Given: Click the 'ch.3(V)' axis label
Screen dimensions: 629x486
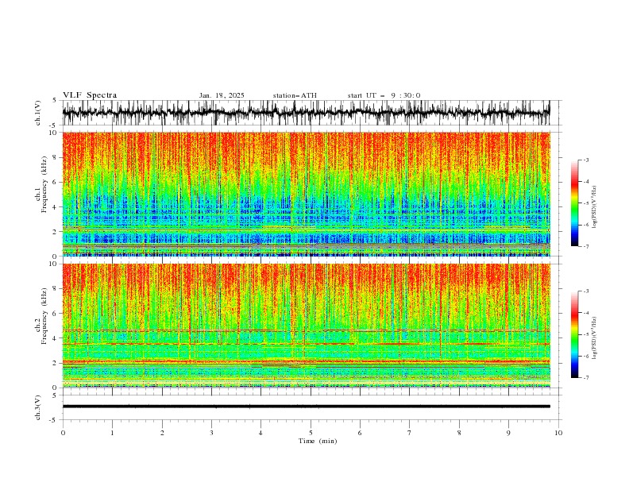Looking at the screenshot, I should click(38, 407).
